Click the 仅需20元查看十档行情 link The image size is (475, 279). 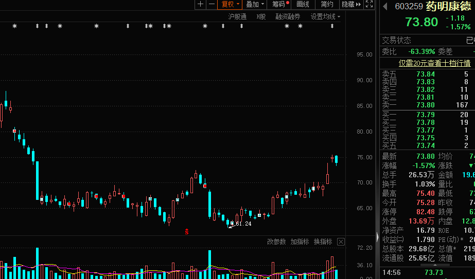(435, 63)
